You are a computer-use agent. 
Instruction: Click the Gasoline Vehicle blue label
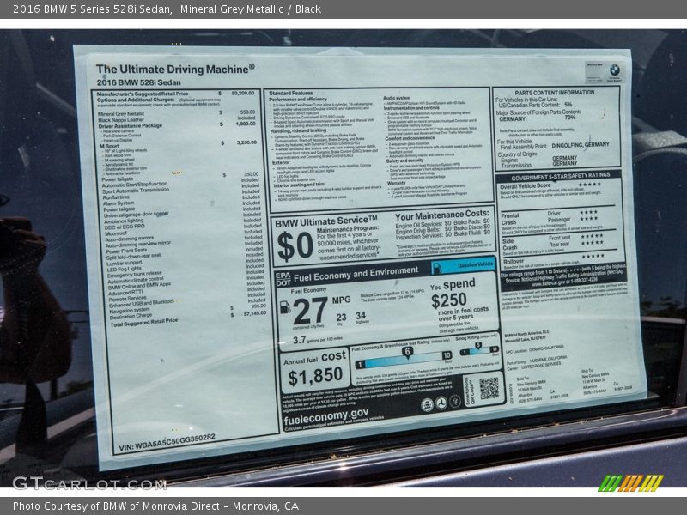point(463,266)
